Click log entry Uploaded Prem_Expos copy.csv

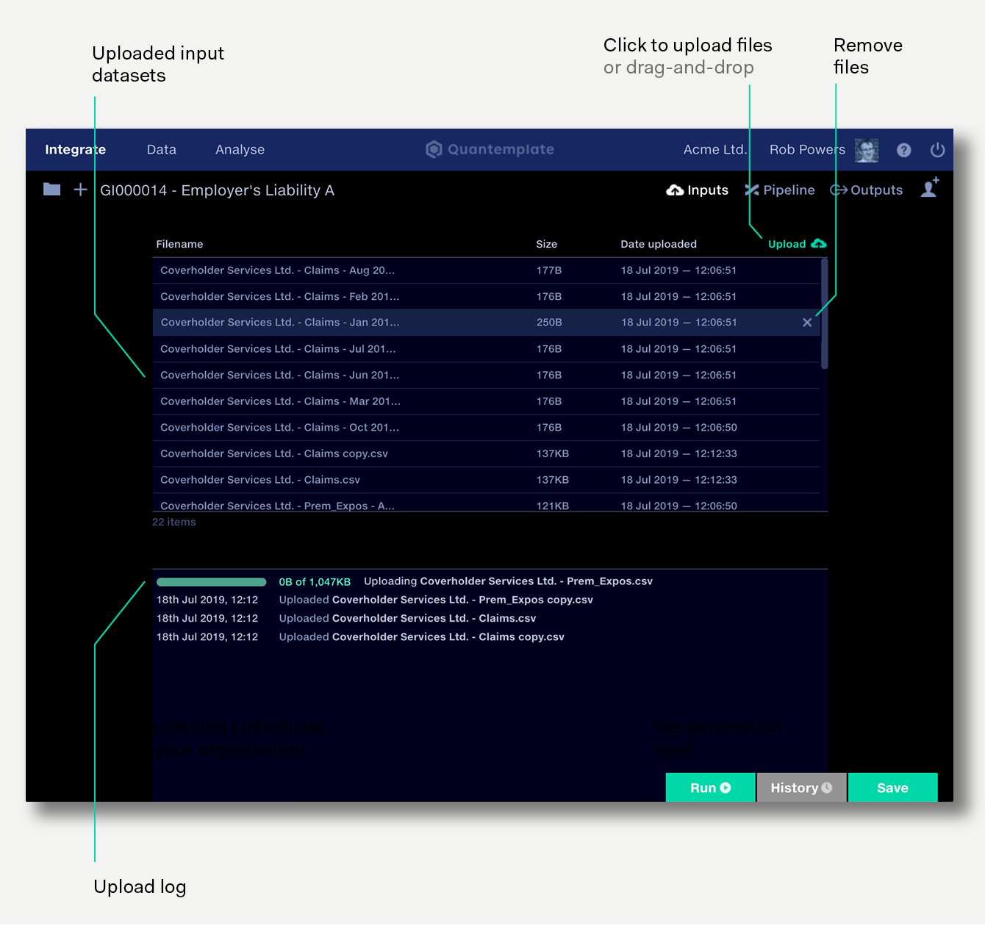pyautogui.click(x=436, y=600)
